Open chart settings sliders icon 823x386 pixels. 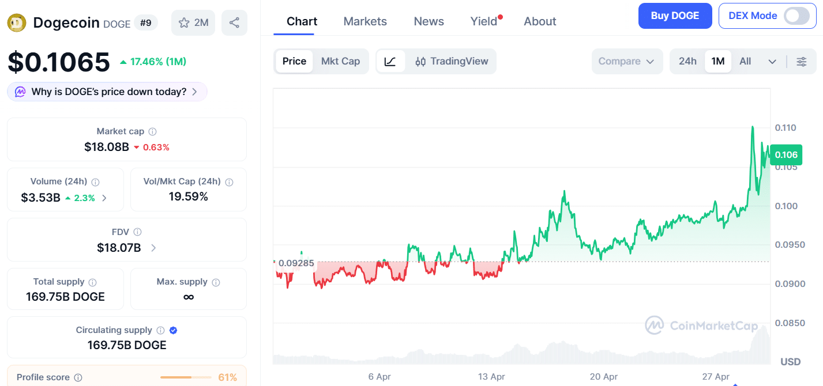click(802, 62)
